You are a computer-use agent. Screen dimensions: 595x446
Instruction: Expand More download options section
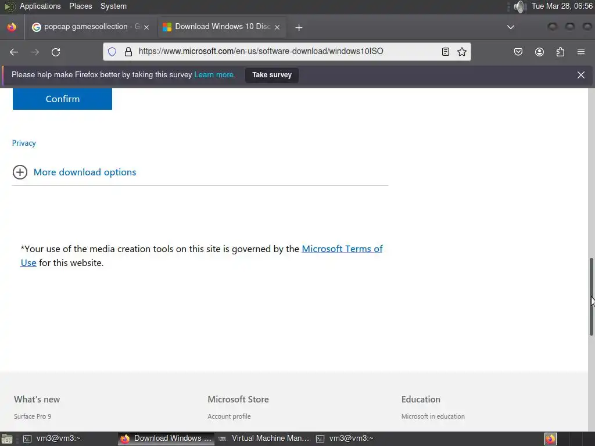pos(85,172)
